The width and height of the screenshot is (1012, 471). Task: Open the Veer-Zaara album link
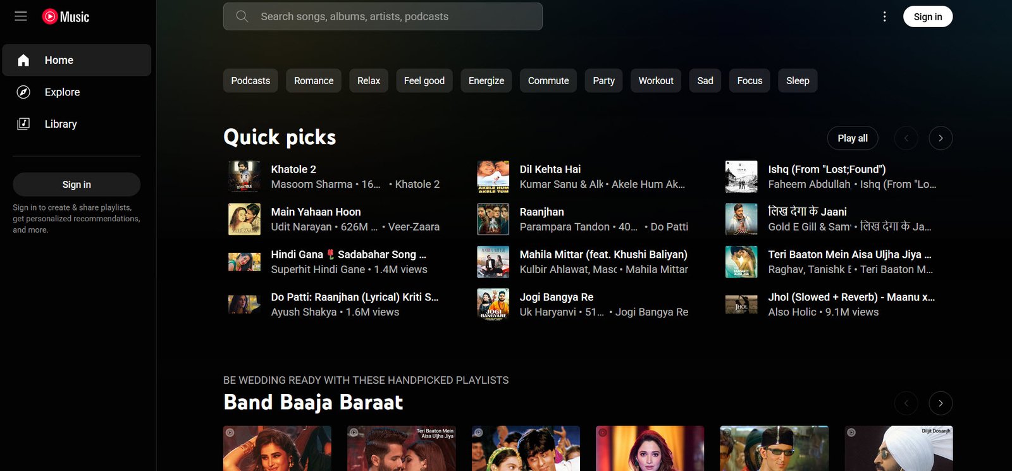click(414, 227)
